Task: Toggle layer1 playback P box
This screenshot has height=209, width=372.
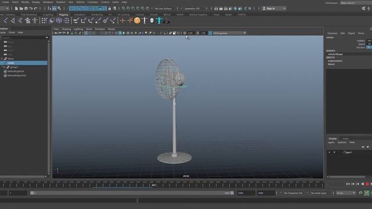Action: [334, 152]
